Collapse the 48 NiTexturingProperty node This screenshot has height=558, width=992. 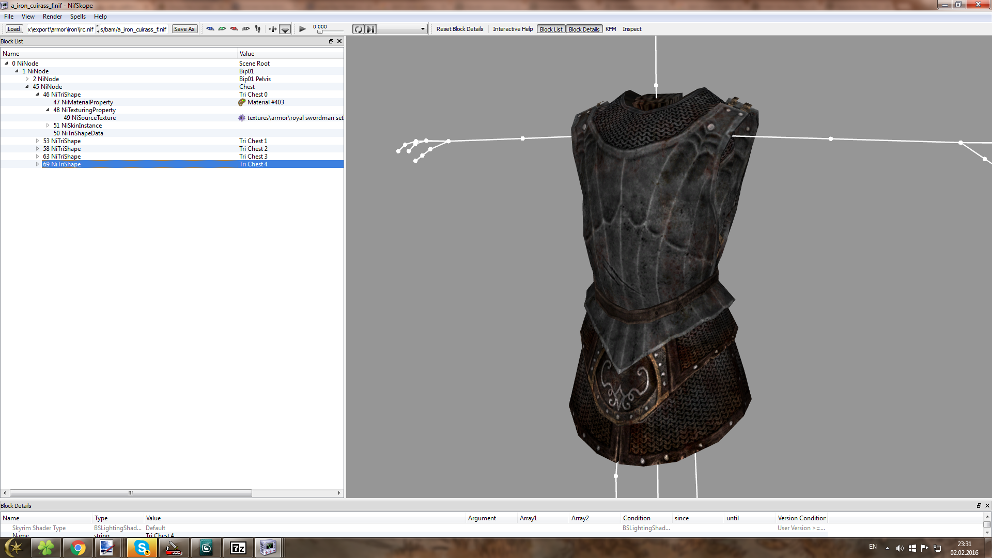(48, 110)
